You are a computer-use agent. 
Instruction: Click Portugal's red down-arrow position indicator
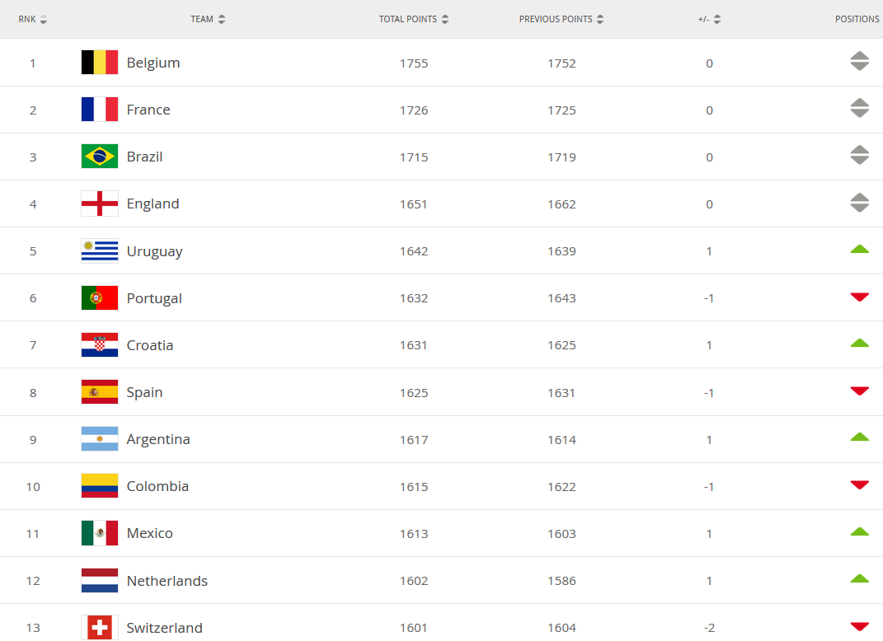(859, 297)
